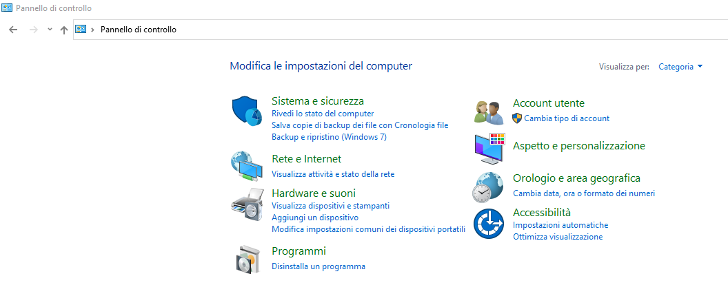Go up one level with up arrow
The width and height of the screenshot is (728, 296).
pyautogui.click(x=64, y=30)
